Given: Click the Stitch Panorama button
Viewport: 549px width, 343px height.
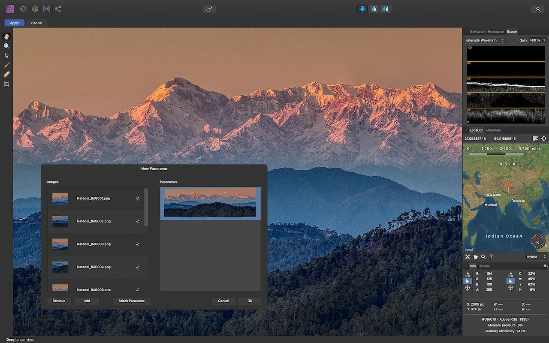Looking at the screenshot, I should click(x=131, y=301).
